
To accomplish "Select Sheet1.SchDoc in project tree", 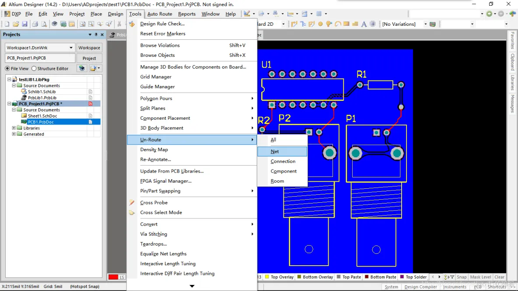I will (x=42, y=116).
